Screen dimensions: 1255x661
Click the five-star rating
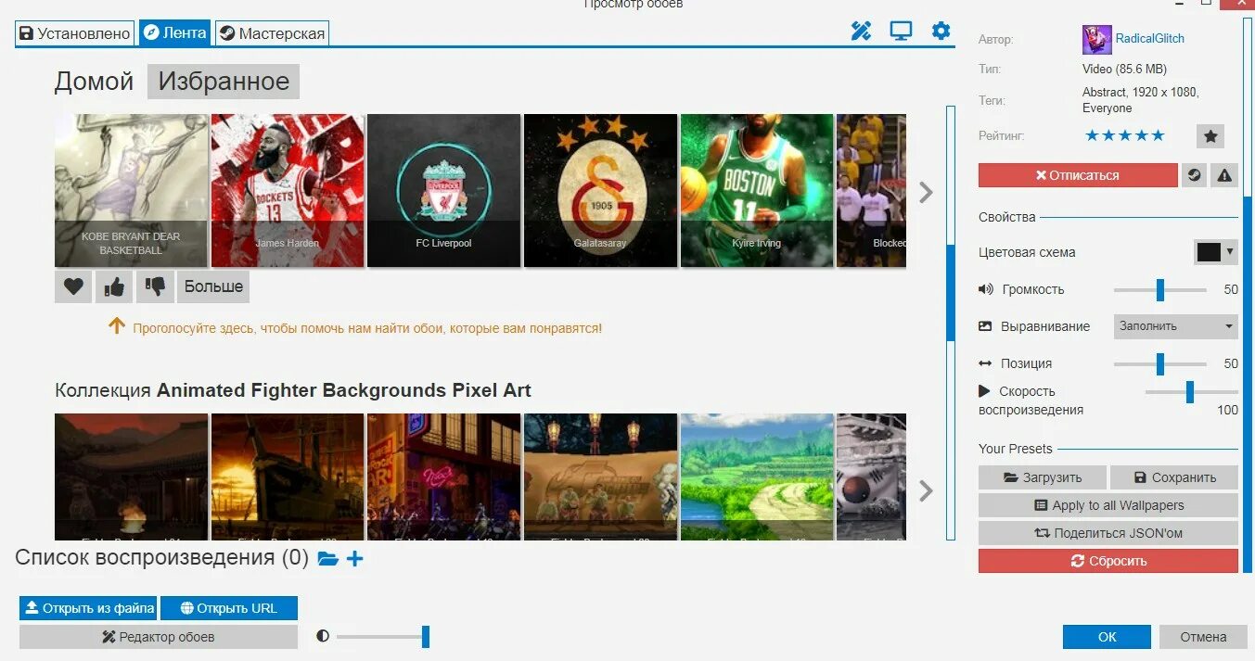pyautogui.click(x=1125, y=136)
